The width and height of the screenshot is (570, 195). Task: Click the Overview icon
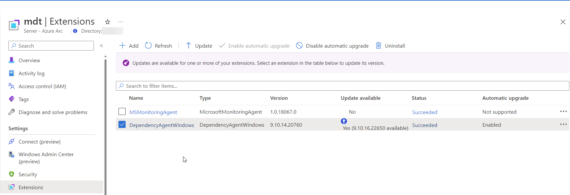pyautogui.click(x=12, y=60)
